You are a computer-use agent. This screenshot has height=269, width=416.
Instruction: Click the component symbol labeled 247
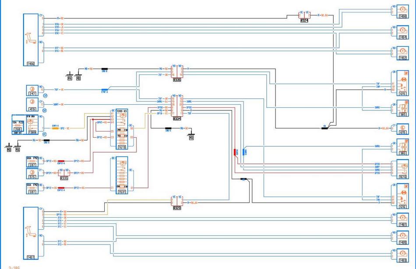pos(32,90)
